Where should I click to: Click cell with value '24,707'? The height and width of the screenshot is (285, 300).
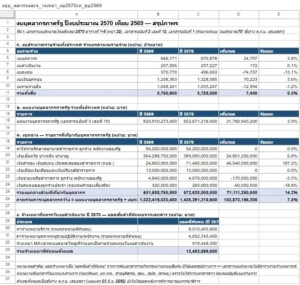(x=239, y=58)
